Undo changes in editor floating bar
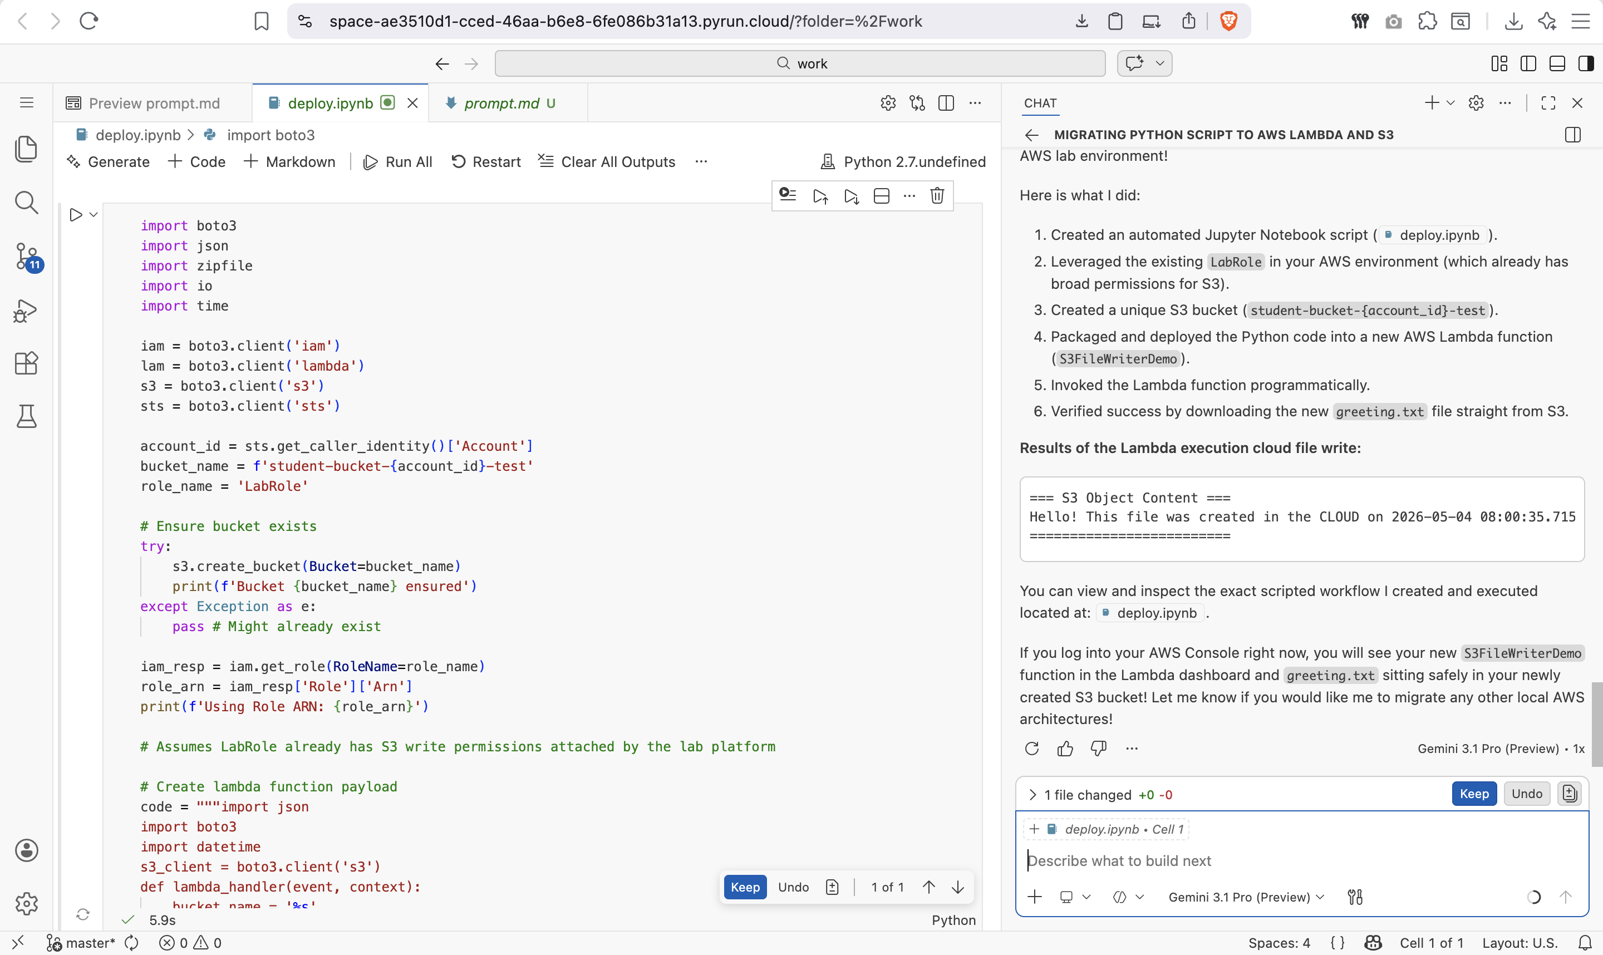Screen dimensions: 1603x955 793,888
